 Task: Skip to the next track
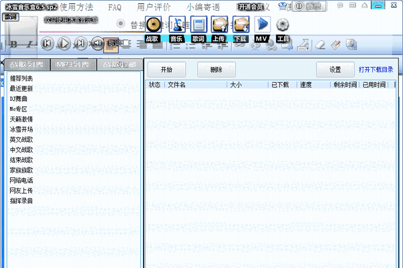(81, 43)
